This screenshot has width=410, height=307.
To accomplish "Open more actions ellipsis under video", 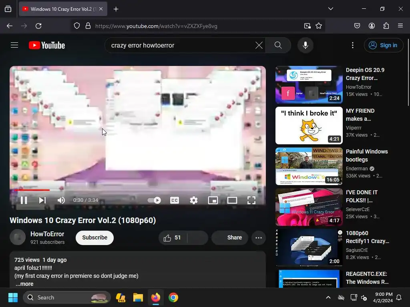I will click(x=259, y=237).
